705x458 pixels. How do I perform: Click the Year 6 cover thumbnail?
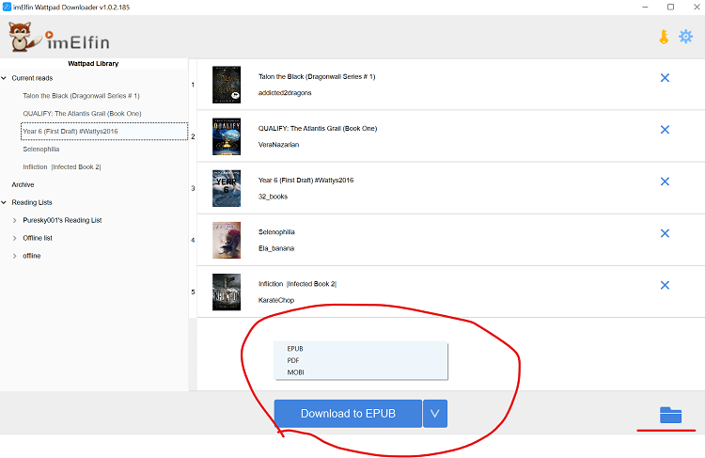[227, 188]
